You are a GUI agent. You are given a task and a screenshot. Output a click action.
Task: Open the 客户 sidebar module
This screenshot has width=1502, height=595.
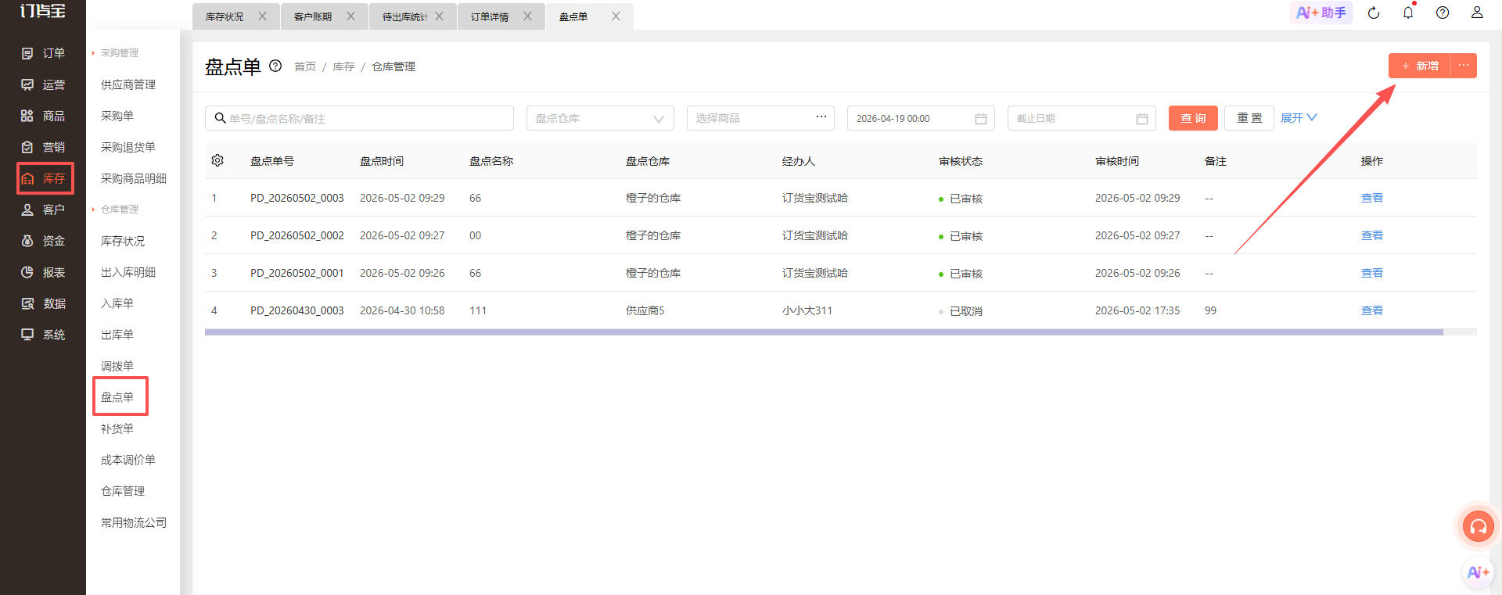[43, 210]
